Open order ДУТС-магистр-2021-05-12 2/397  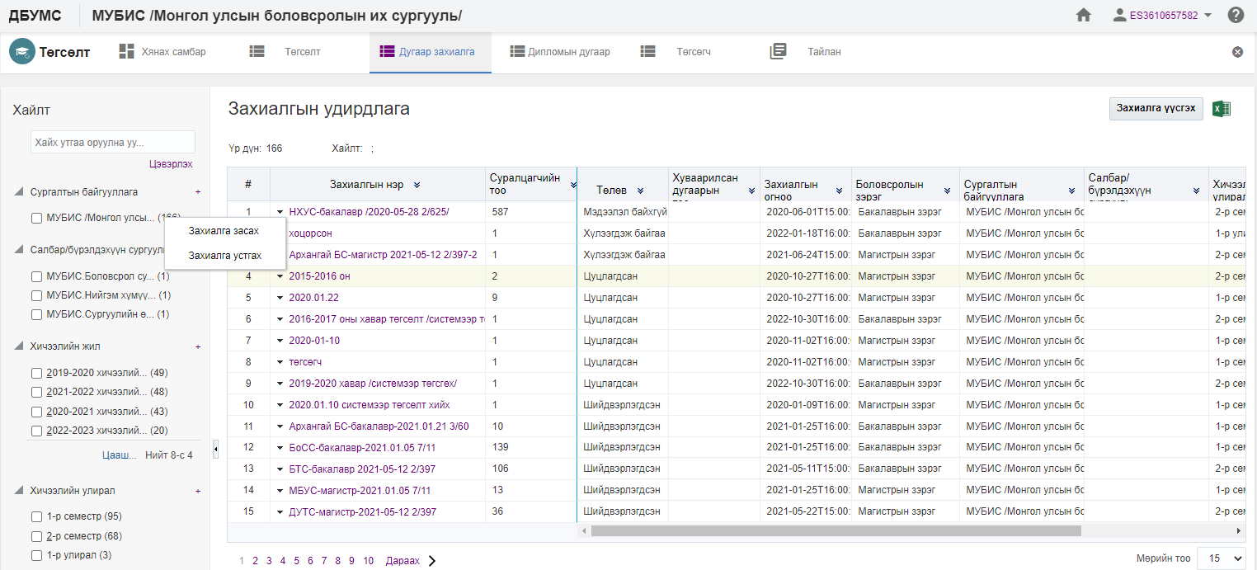pos(362,512)
